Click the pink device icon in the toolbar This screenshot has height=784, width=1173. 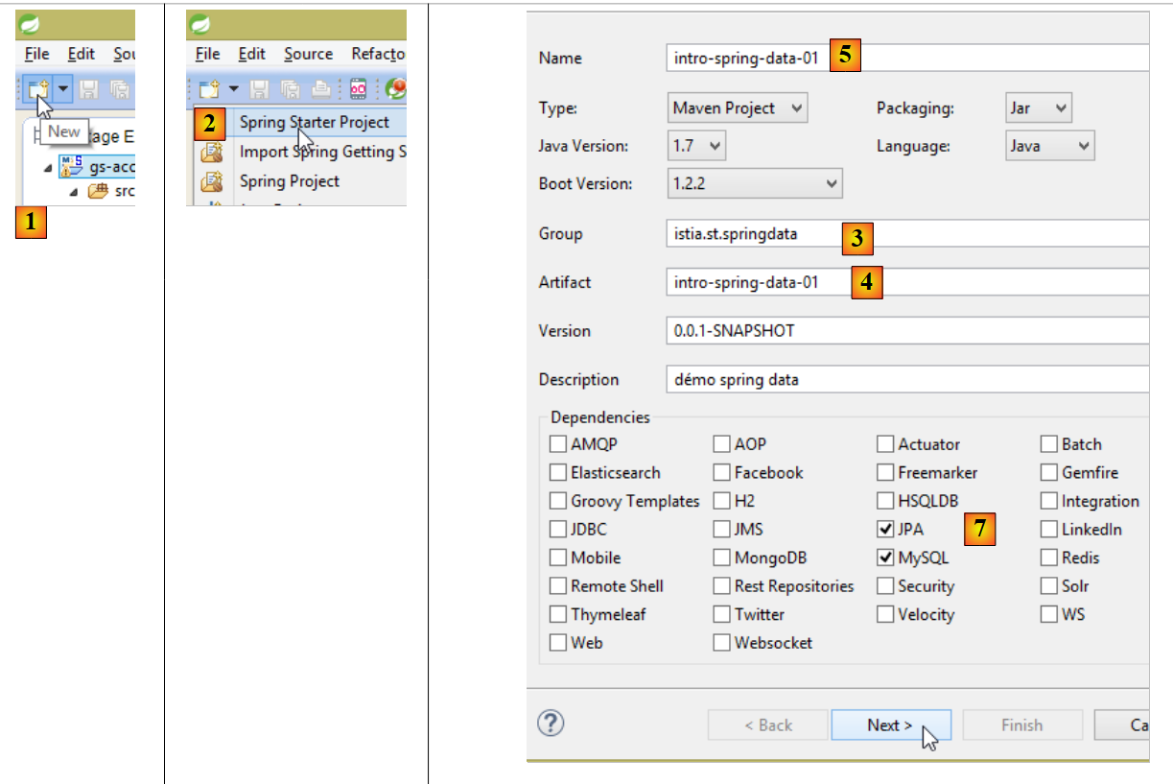point(359,89)
